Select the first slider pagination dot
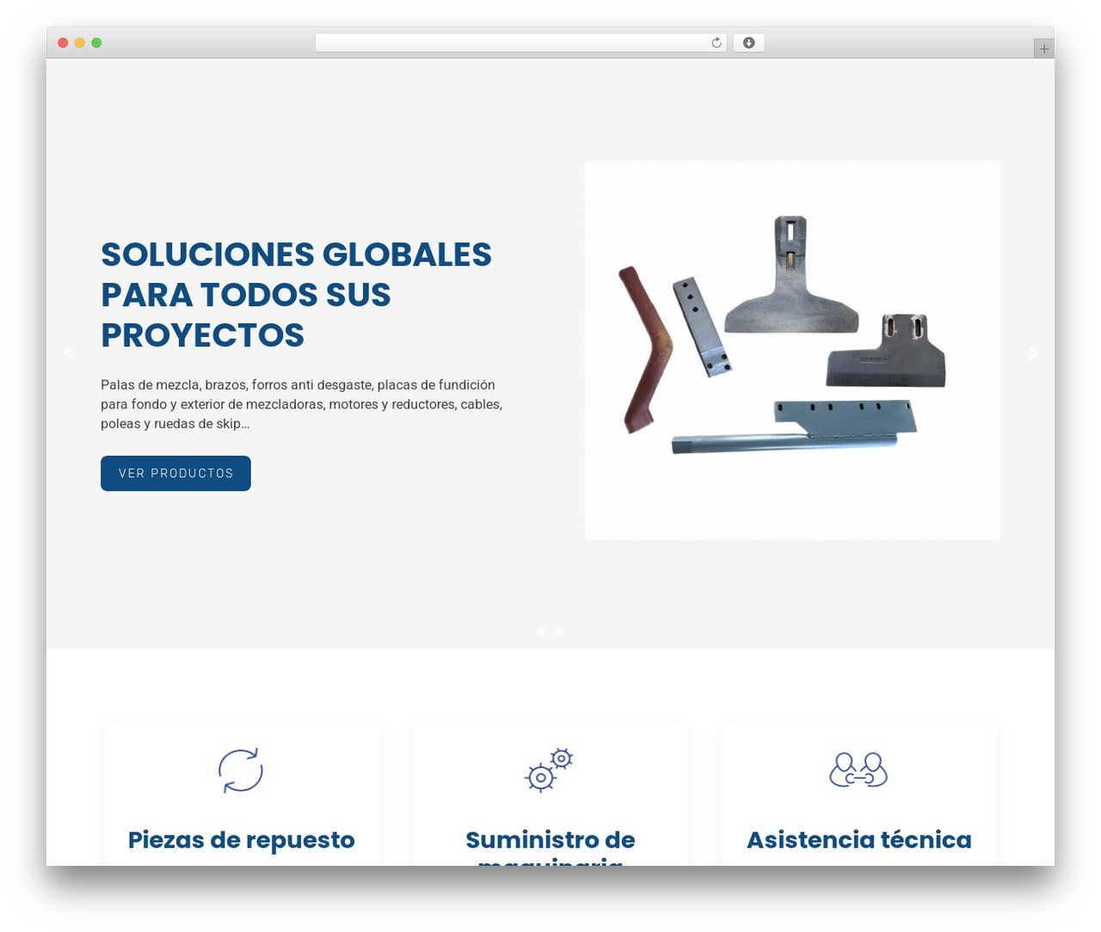Viewport: 1101px width, 932px height. (x=542, y=631)
